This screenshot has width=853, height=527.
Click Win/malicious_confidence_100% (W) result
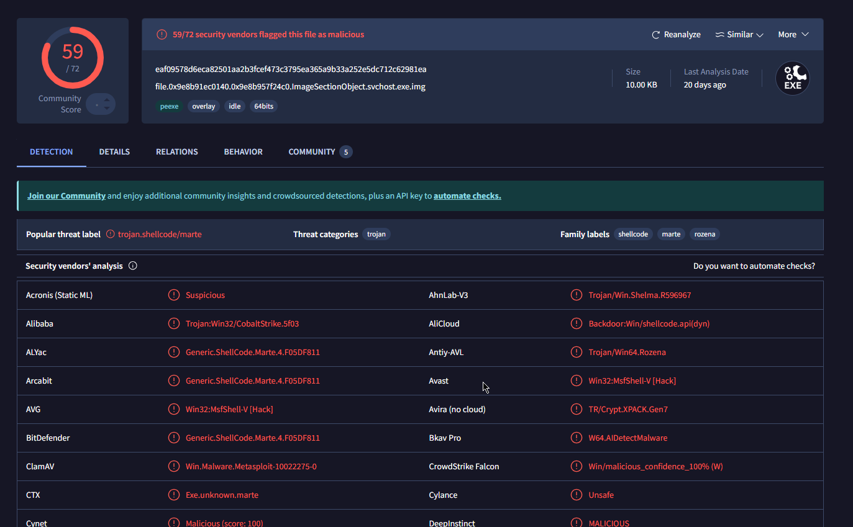[x=656, y=467]
